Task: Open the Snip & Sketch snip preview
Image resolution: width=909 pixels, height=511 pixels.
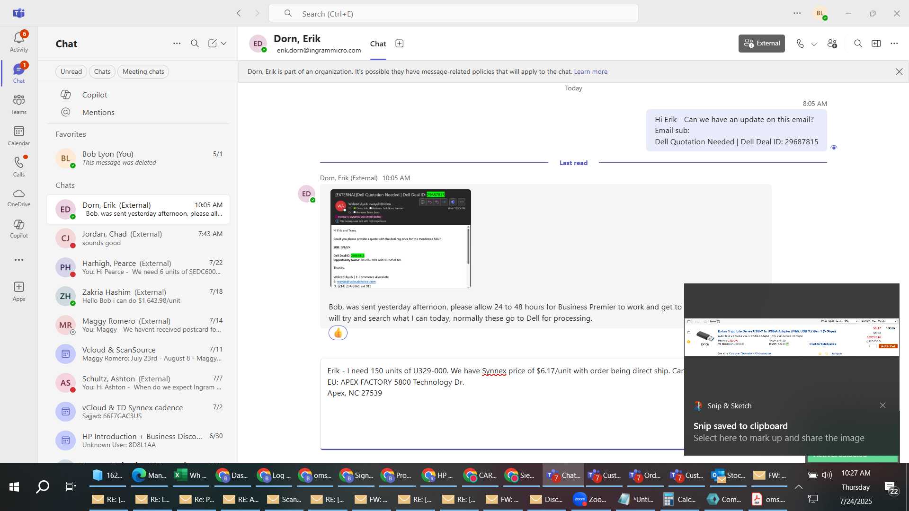Action: pyautogui.click(x=792, y=337)
